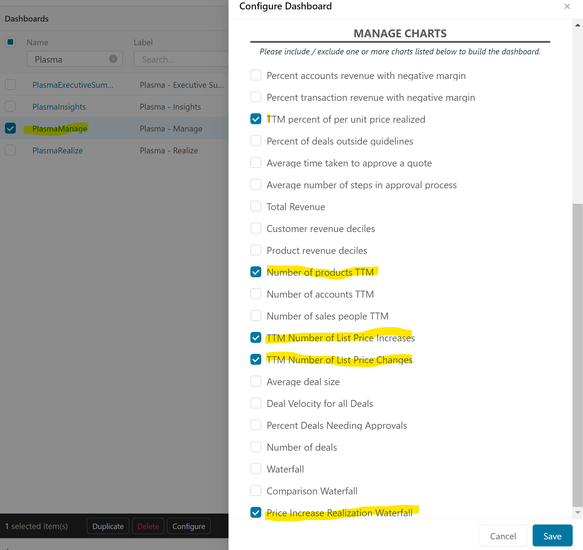Close the Configure Dashboard panel
583x550 pixels.
pos(567,6)
